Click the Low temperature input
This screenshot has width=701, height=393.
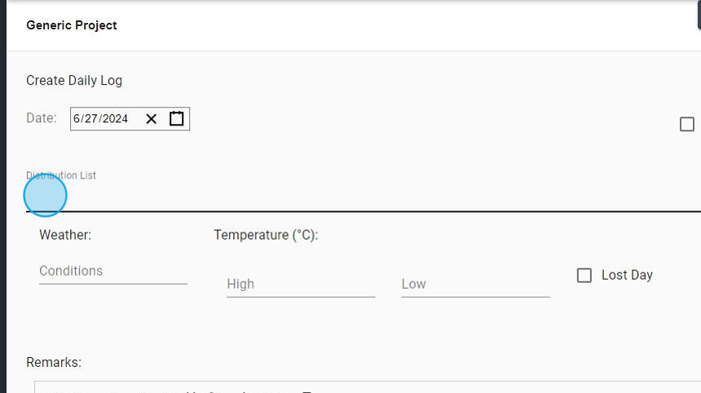point(474,285)
